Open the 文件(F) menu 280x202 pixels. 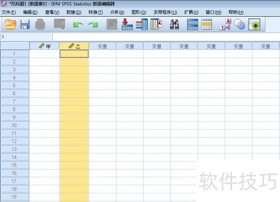pyautogui.click(x=9, y=12)
